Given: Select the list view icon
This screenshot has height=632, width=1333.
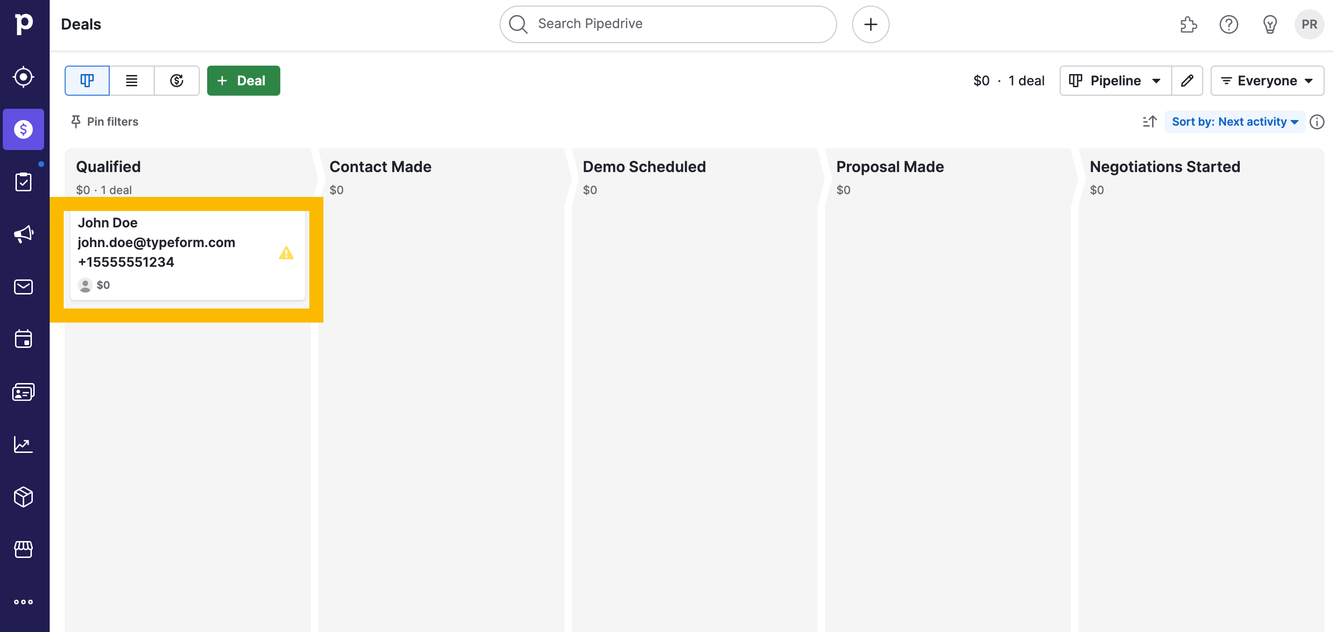Looking at the screenshot, I should (x=132, y=80).
